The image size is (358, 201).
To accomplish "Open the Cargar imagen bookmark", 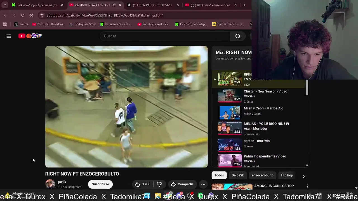I will coord(228,24).
